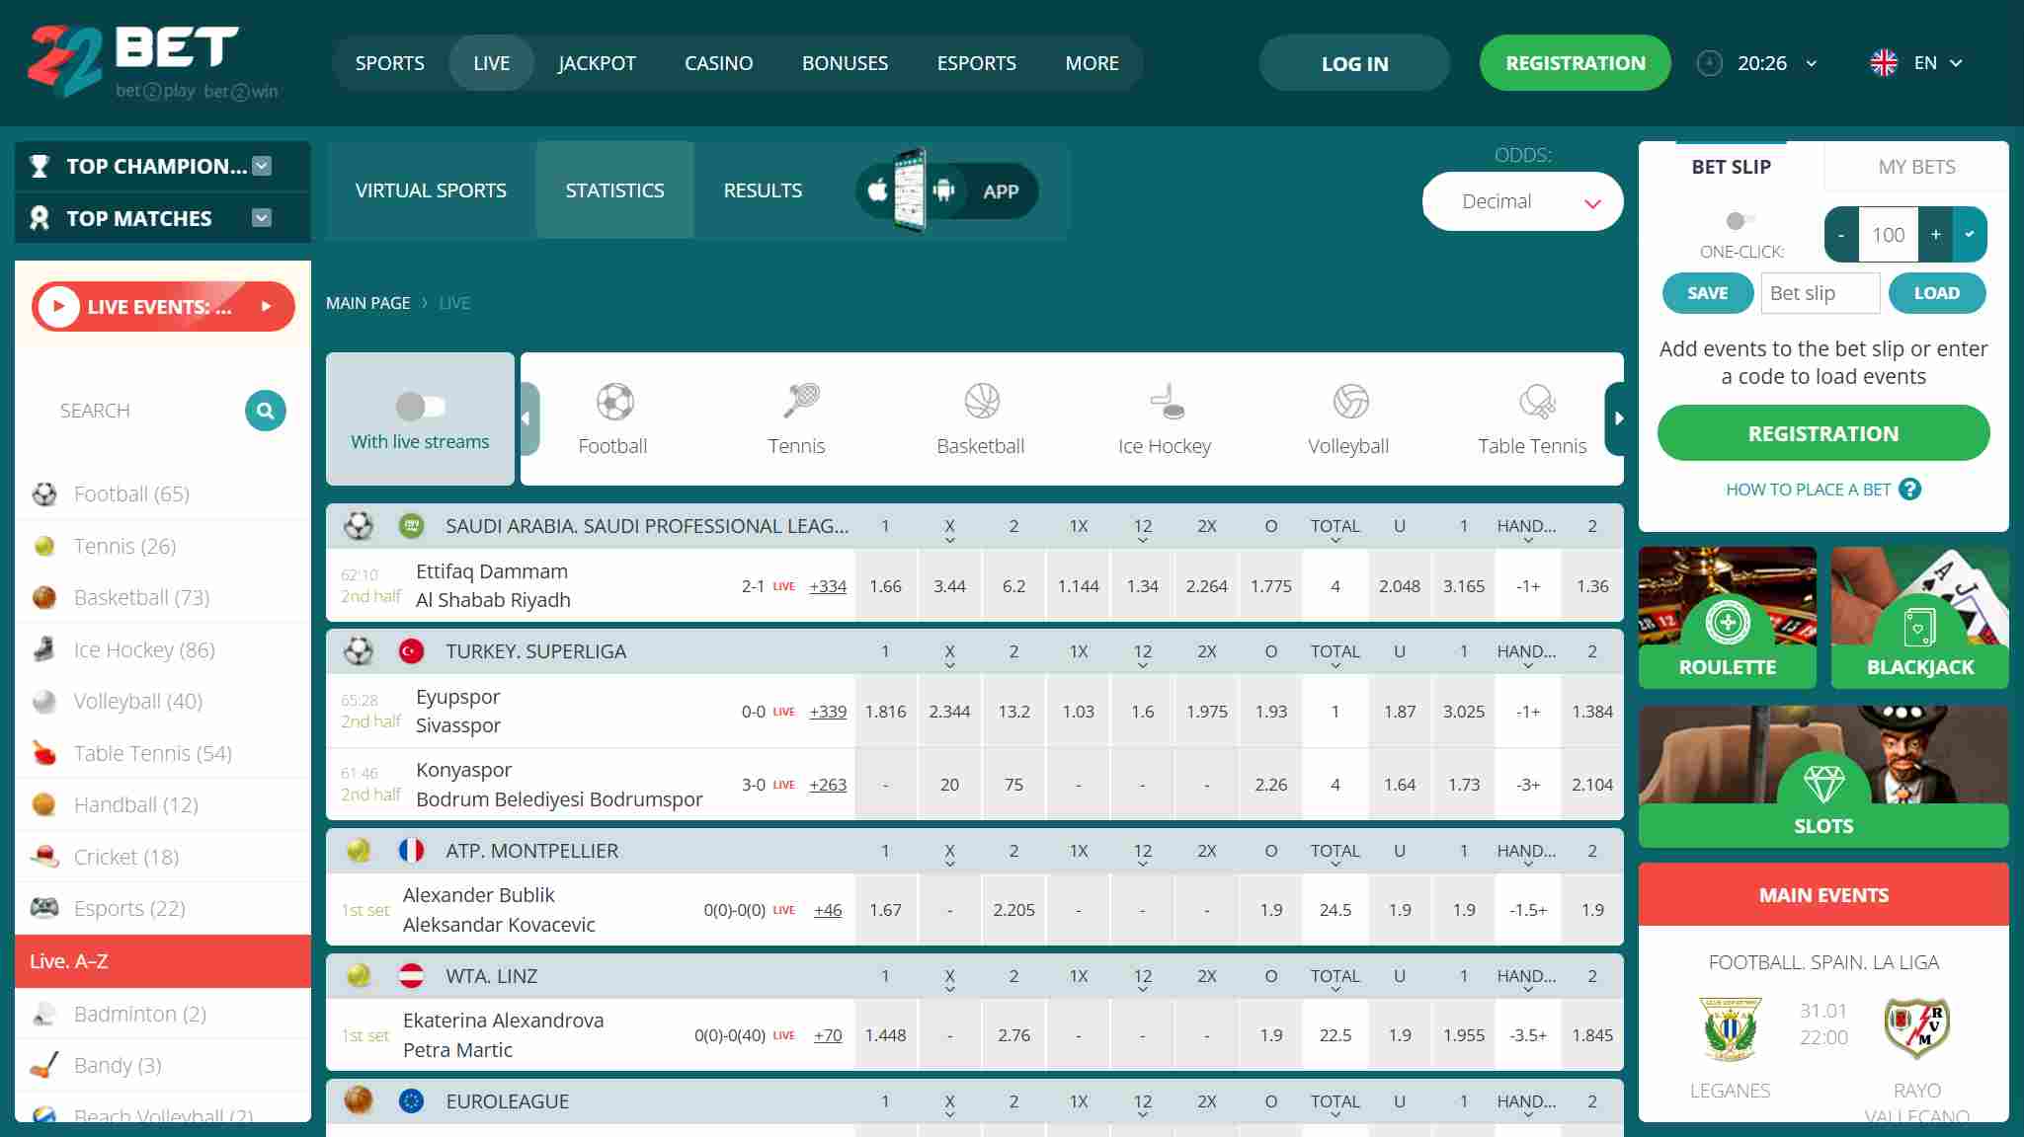Click the Esports gamepad icon in sidebar
The height and width of the screenshot is (1137, 2024).
pyautogui.click(x=44, y=907)
